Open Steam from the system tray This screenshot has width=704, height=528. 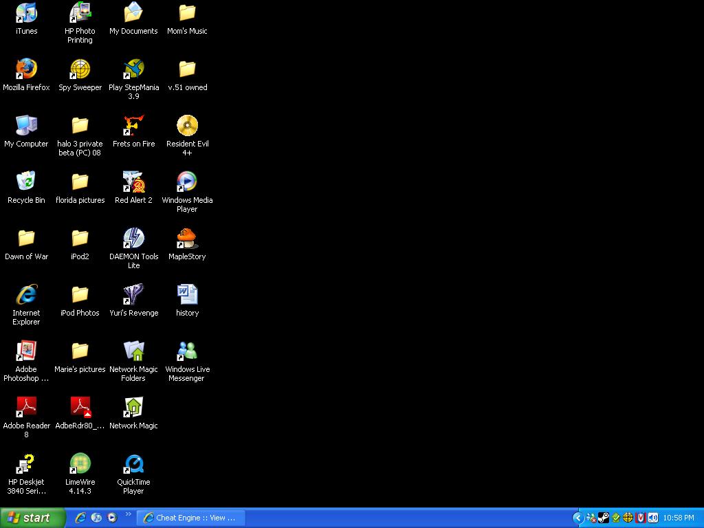coord(603,518)
